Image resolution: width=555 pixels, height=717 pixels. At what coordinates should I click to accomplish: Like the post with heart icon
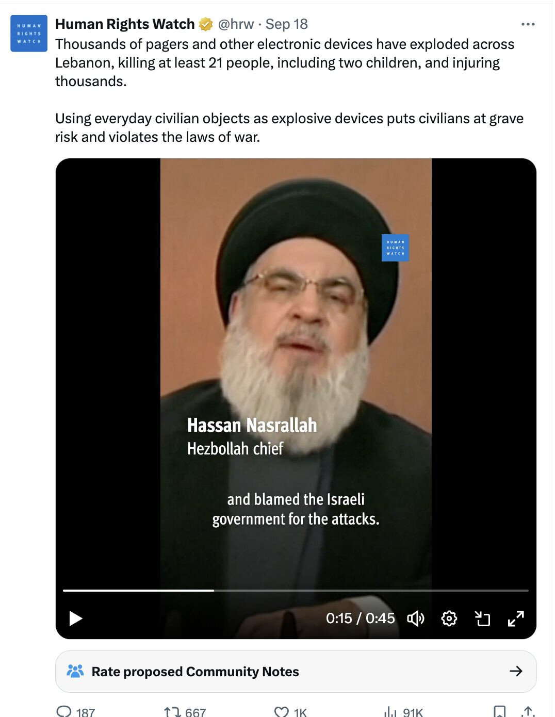point(281,712)
